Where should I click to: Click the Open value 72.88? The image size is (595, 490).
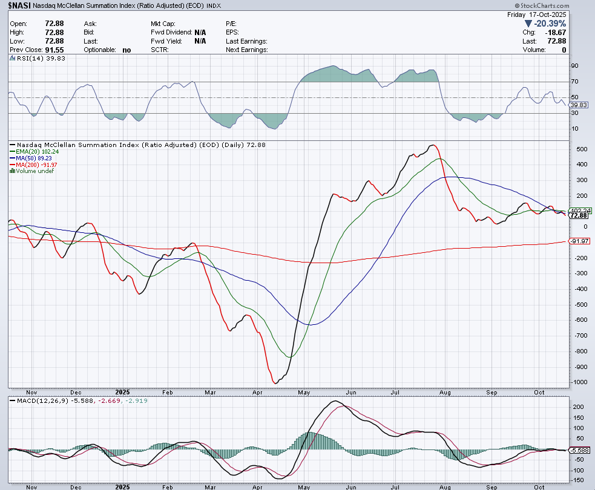point(54,24)
